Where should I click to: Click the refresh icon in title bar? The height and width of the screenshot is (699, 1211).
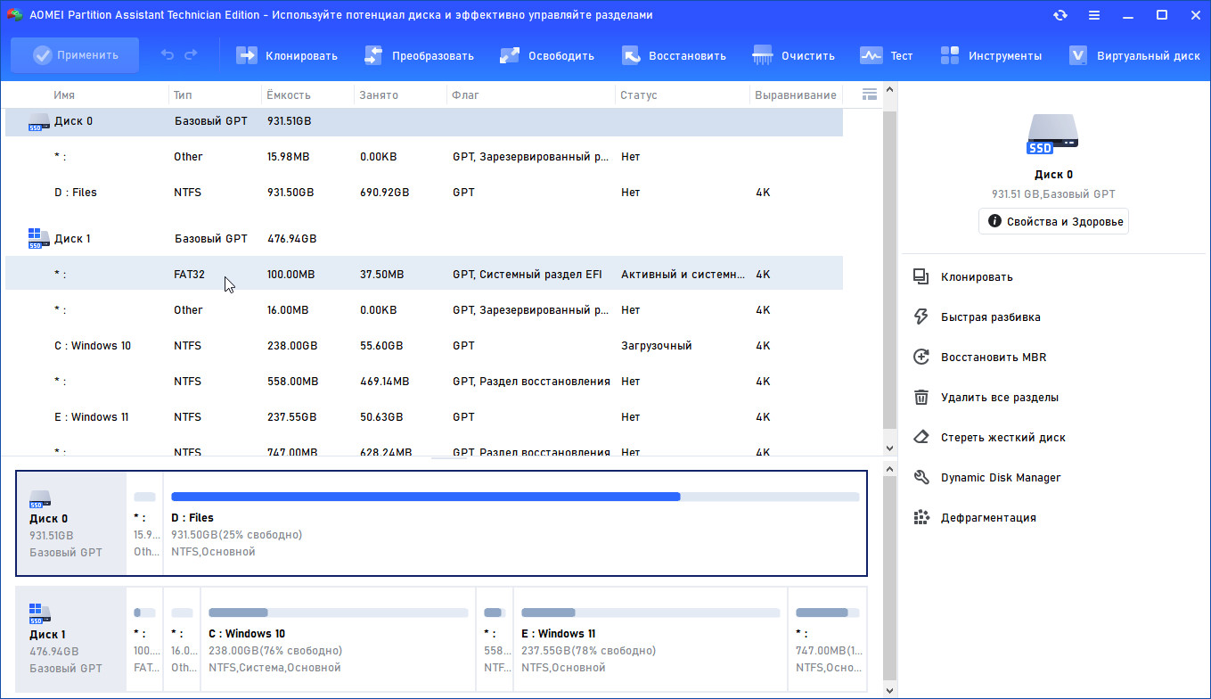click(1060, 15)
